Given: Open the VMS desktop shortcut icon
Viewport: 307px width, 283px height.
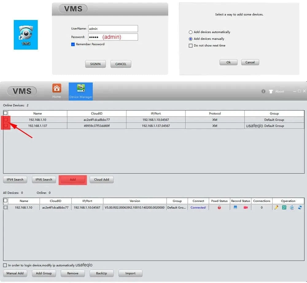Looking at the screenshot, I should (x=26, y=34).
